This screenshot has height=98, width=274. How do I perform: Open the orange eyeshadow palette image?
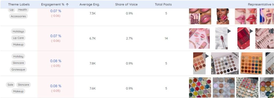[252, 63]
